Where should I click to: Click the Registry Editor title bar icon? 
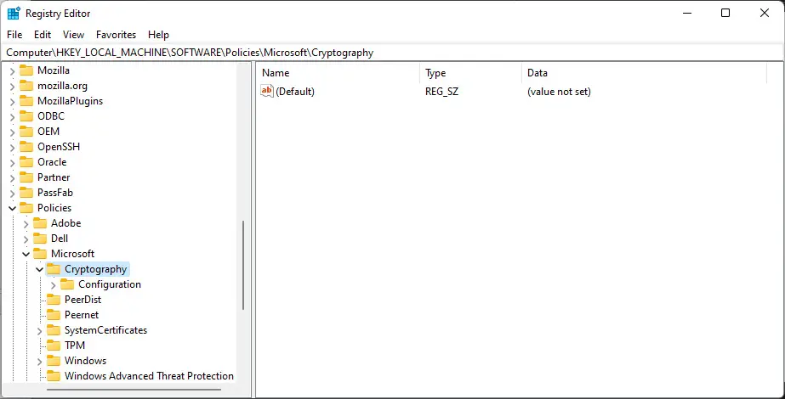click(x=14, y=14)
